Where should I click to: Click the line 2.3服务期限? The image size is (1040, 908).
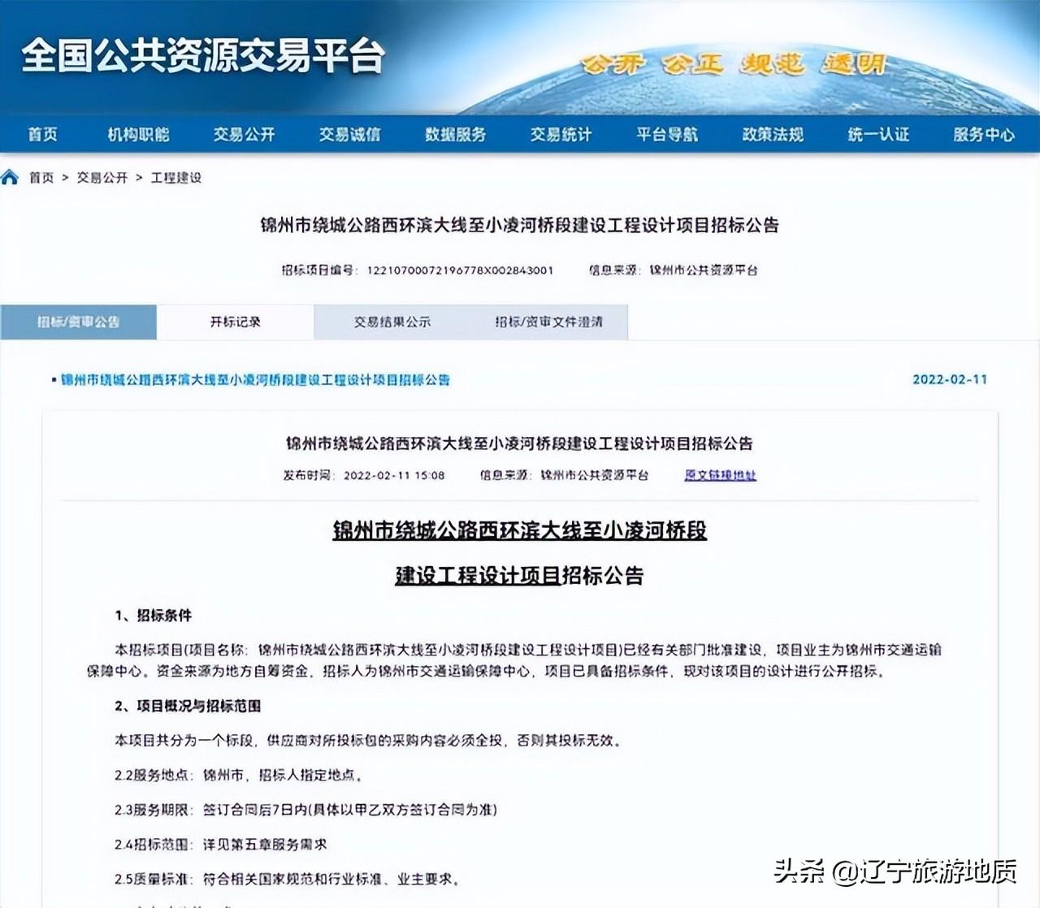tap(305, 810)
